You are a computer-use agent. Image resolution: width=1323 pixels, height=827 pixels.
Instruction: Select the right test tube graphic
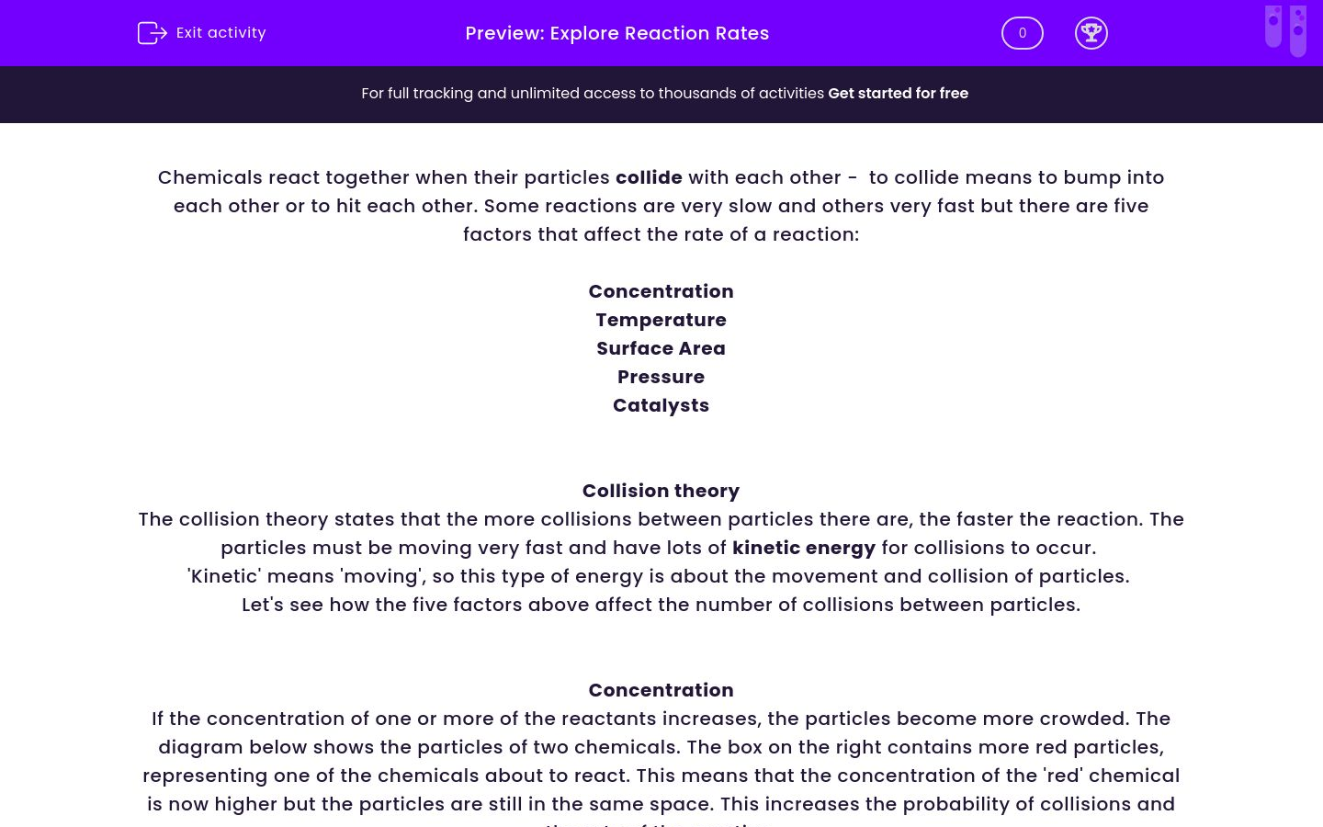tap(1298, 30)
